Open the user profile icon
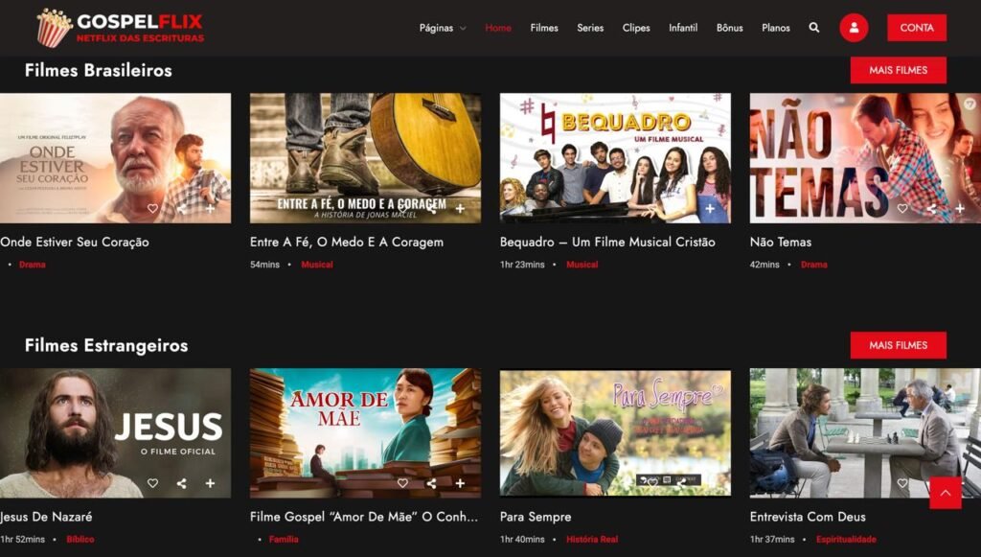The width and height of the screenshot is (981, 557). click(x=854, y=28)
